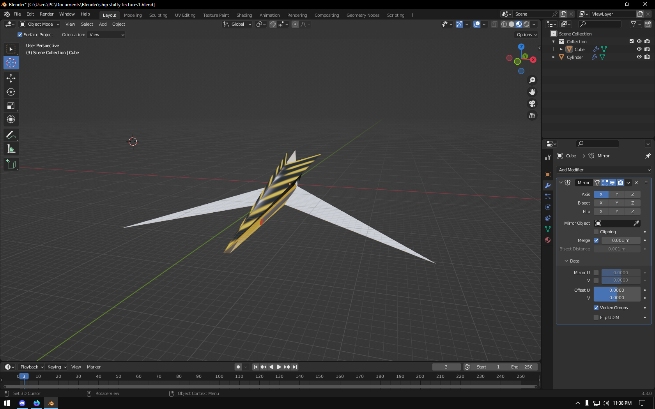
Task: Open the timeline Marker menu
Action: tap(94, 367)
